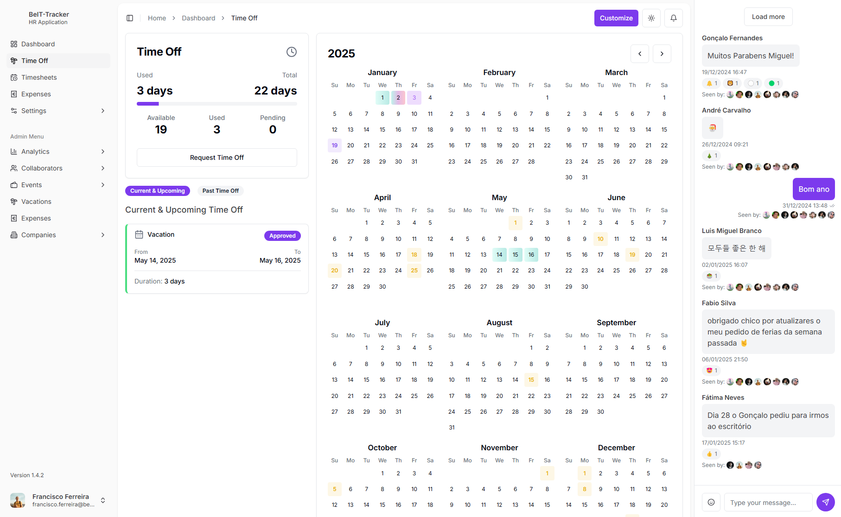Click the Companies building icon
Image resolution: width=841 pixels, height=517 pixels.
point(14,235)
